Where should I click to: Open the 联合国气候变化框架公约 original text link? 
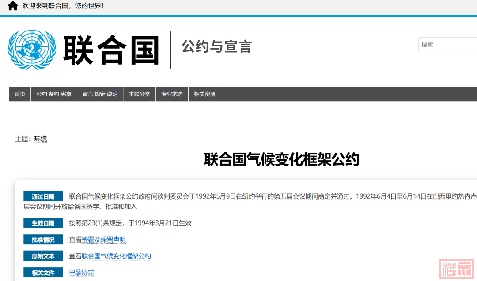(116, 256)
